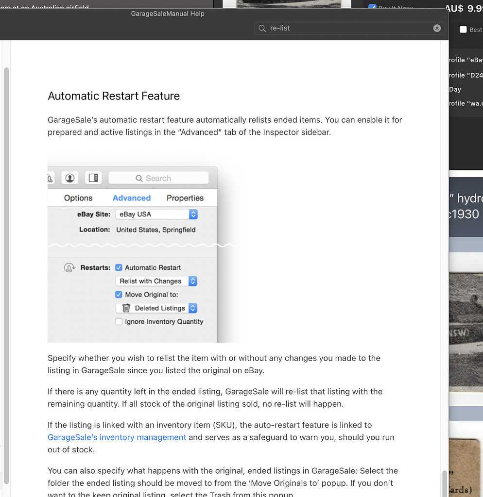
Task: Toggle the Automatic Restart checkbox
Action: point(119,268)
